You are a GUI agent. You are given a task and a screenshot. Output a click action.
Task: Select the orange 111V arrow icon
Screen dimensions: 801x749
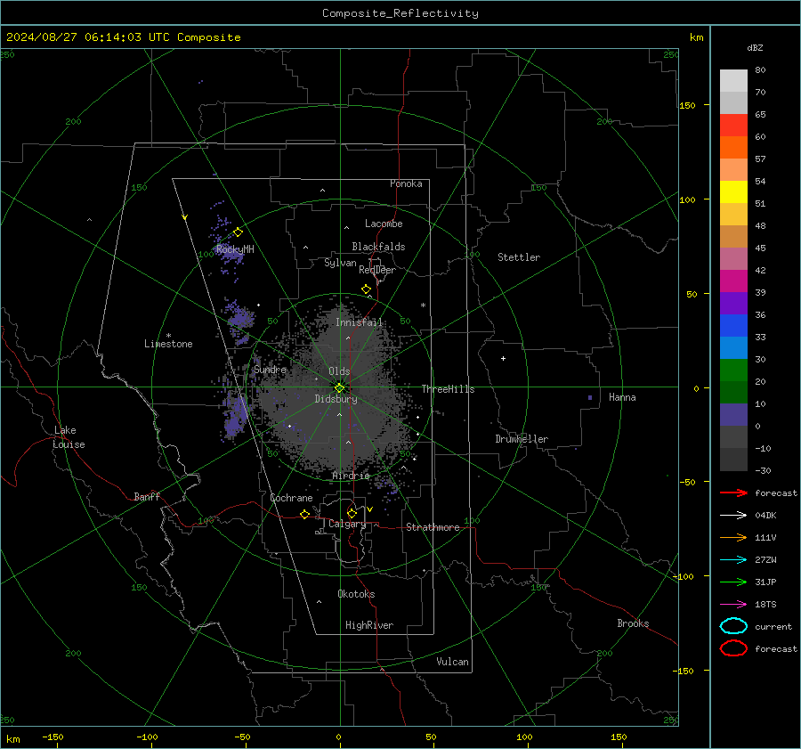(x=733, y=537)
